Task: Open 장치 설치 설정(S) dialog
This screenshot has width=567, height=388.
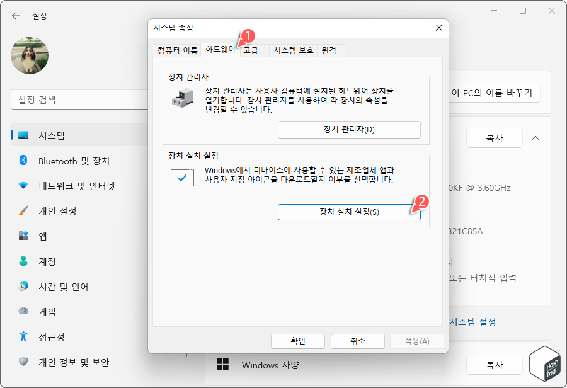Action: pos(349,212)
